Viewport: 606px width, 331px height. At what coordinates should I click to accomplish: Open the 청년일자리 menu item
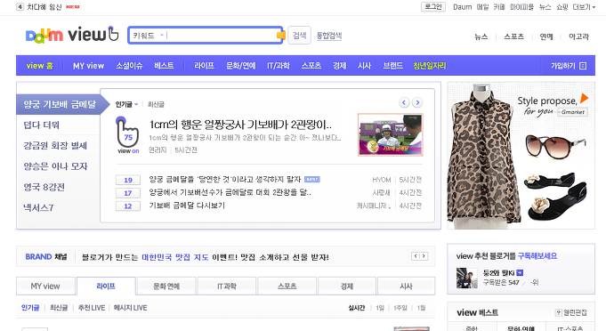tap(430, 66)
